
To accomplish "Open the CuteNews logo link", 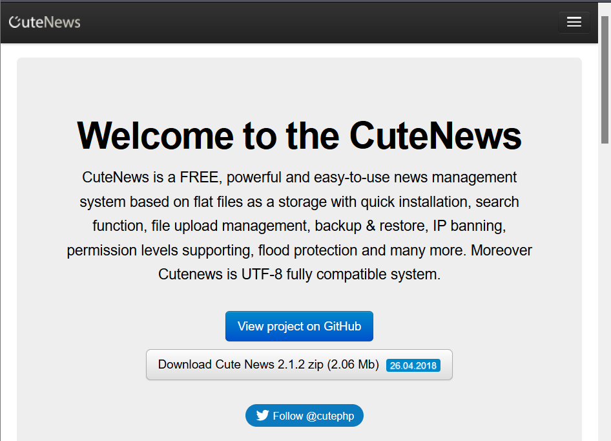I will pos(45,22).
